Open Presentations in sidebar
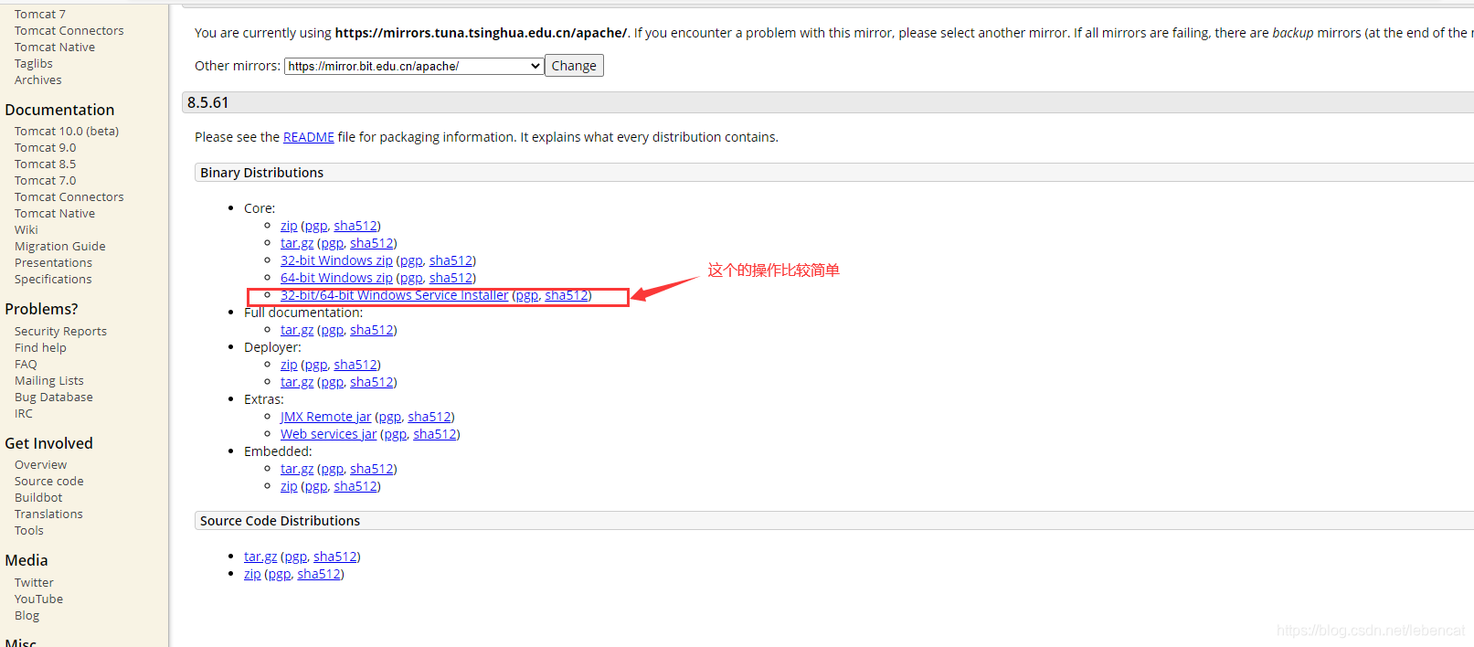1474x647 pixels. [x=54, y=263]
